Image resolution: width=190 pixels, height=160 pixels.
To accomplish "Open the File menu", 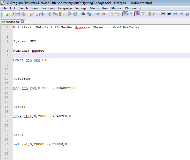I will [4, 8].
